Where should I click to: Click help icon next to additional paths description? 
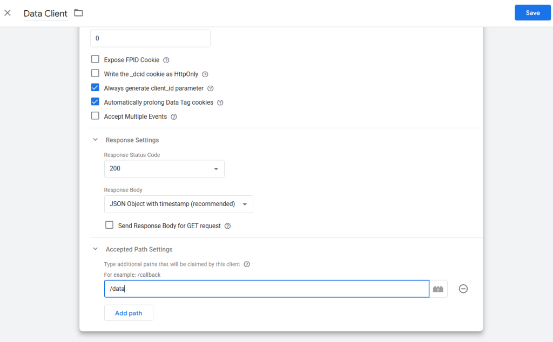click(x=247, y=264)
